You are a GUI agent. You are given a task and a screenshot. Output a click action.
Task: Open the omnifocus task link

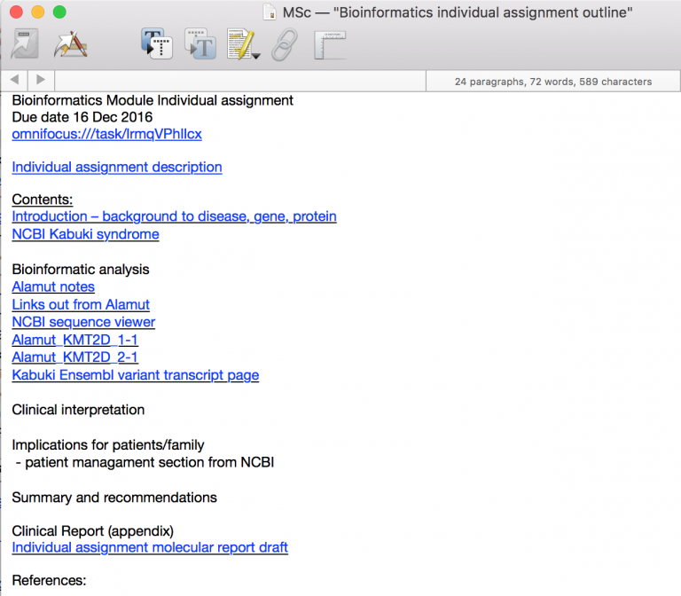click(x=106, y=134)
